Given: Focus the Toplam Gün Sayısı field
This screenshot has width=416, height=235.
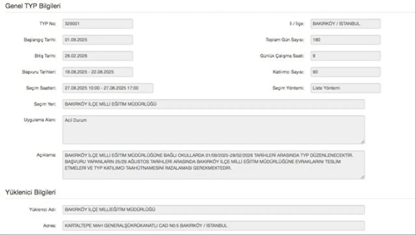Looking at the screenshot, I should (x=345, y=40).
